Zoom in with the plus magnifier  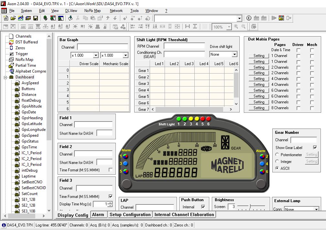[x=236, y=27]
